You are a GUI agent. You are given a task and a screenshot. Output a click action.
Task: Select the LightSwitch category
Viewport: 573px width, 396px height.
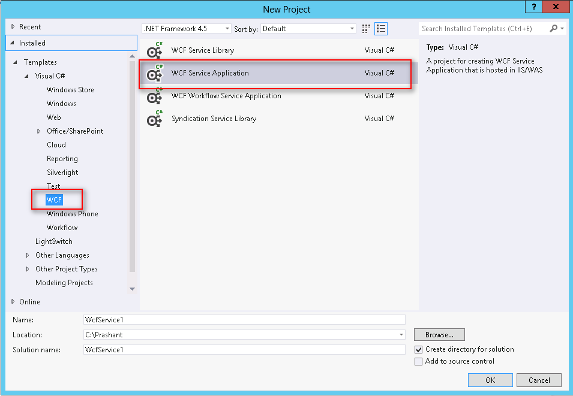tap(54, 241)
